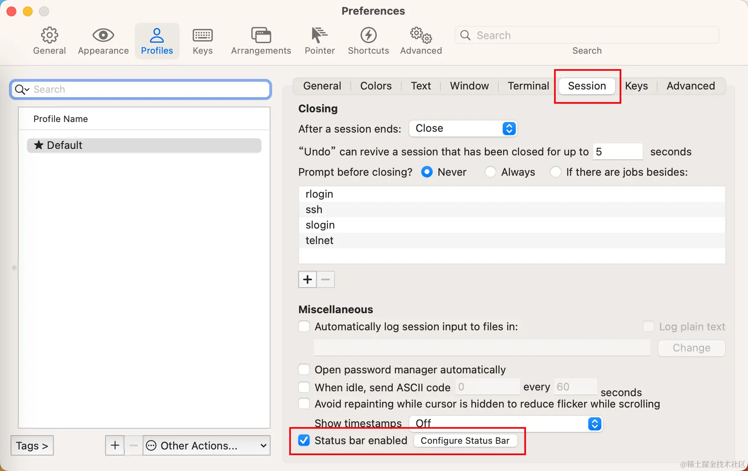Select telnet in the jobs list
The width and height of the screenshot is (748, 471).
[x=512, y=240]
